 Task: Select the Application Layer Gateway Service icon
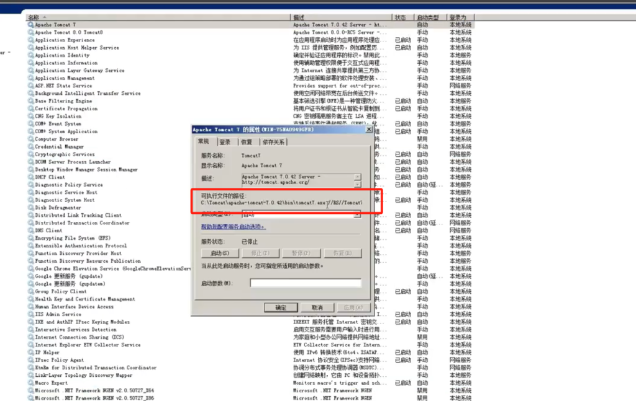[x=31, y=71]
